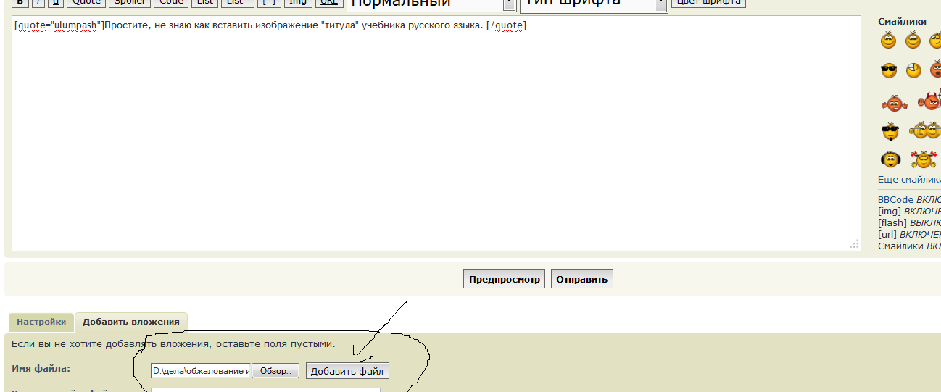Open the 'Еще смайлики' link
941x392 pixels.
[909, 180]
